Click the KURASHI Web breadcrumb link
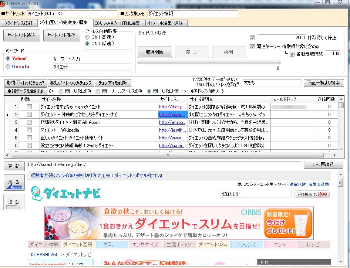The height and width of the screenshot is (268, 350). tap(44, 255)
